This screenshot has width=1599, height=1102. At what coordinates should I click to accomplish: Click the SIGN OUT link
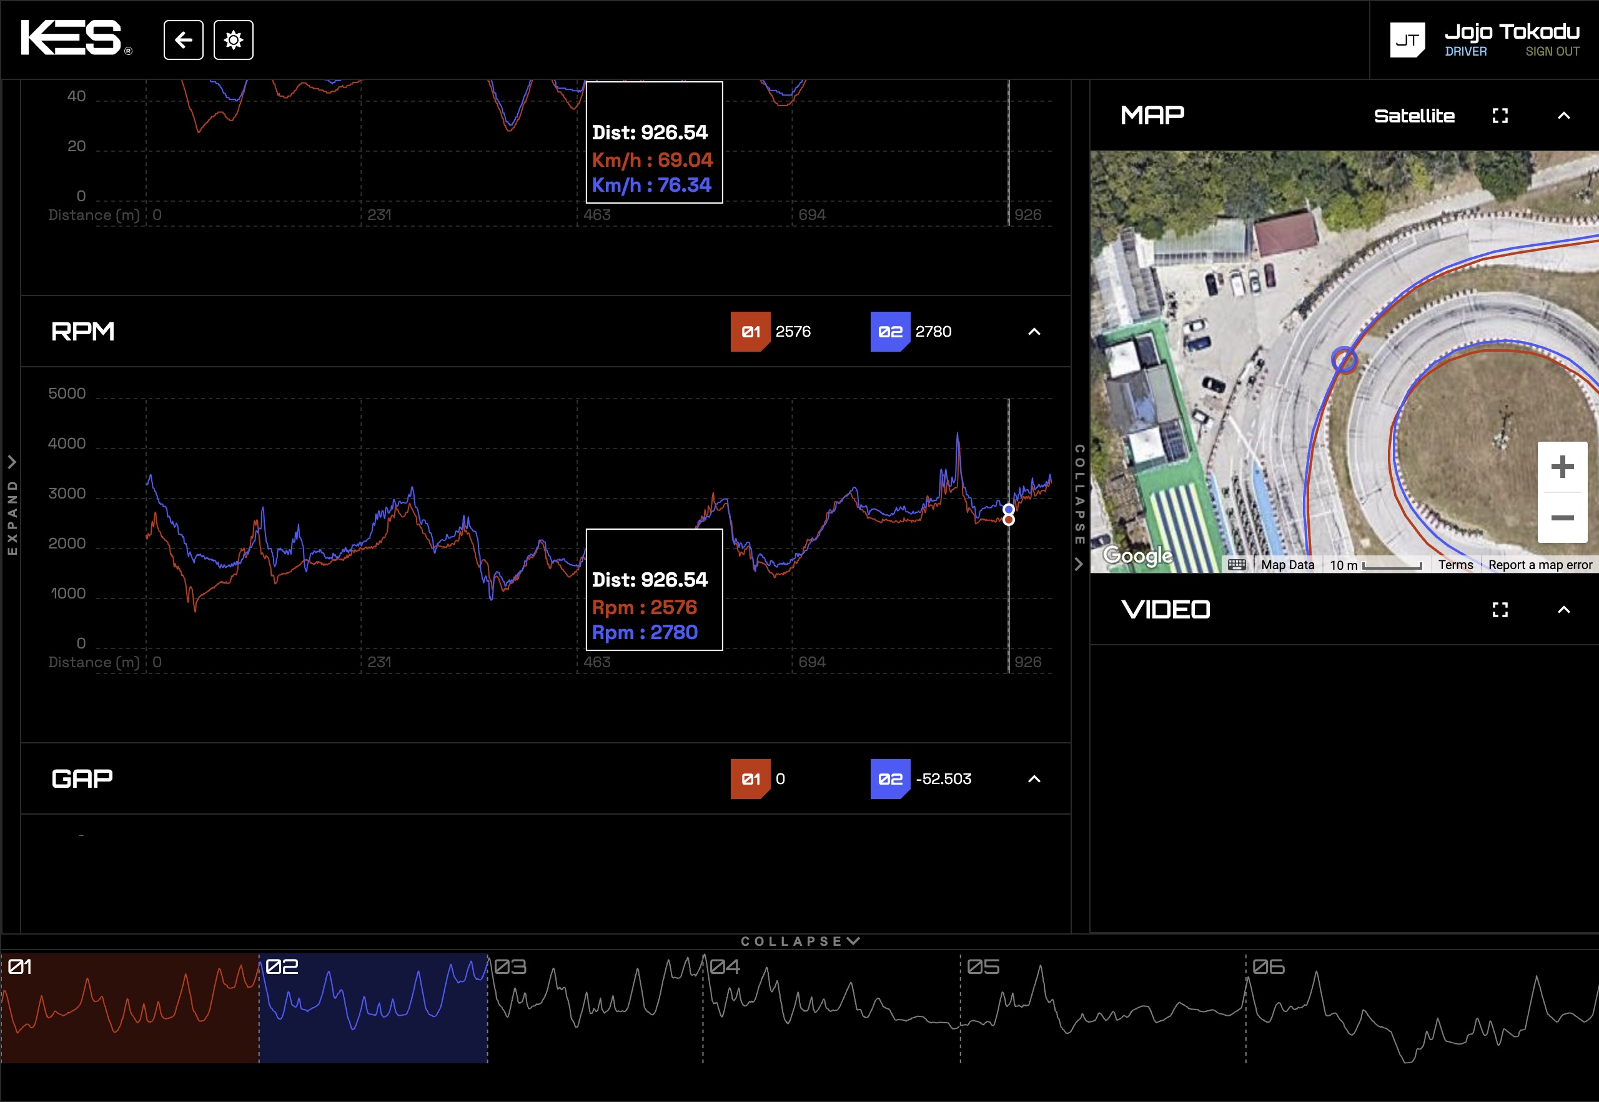pos(1552,52)
